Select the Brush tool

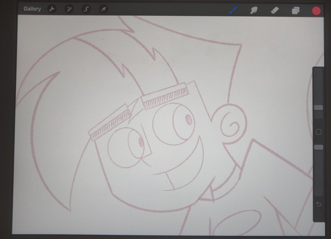233,10
